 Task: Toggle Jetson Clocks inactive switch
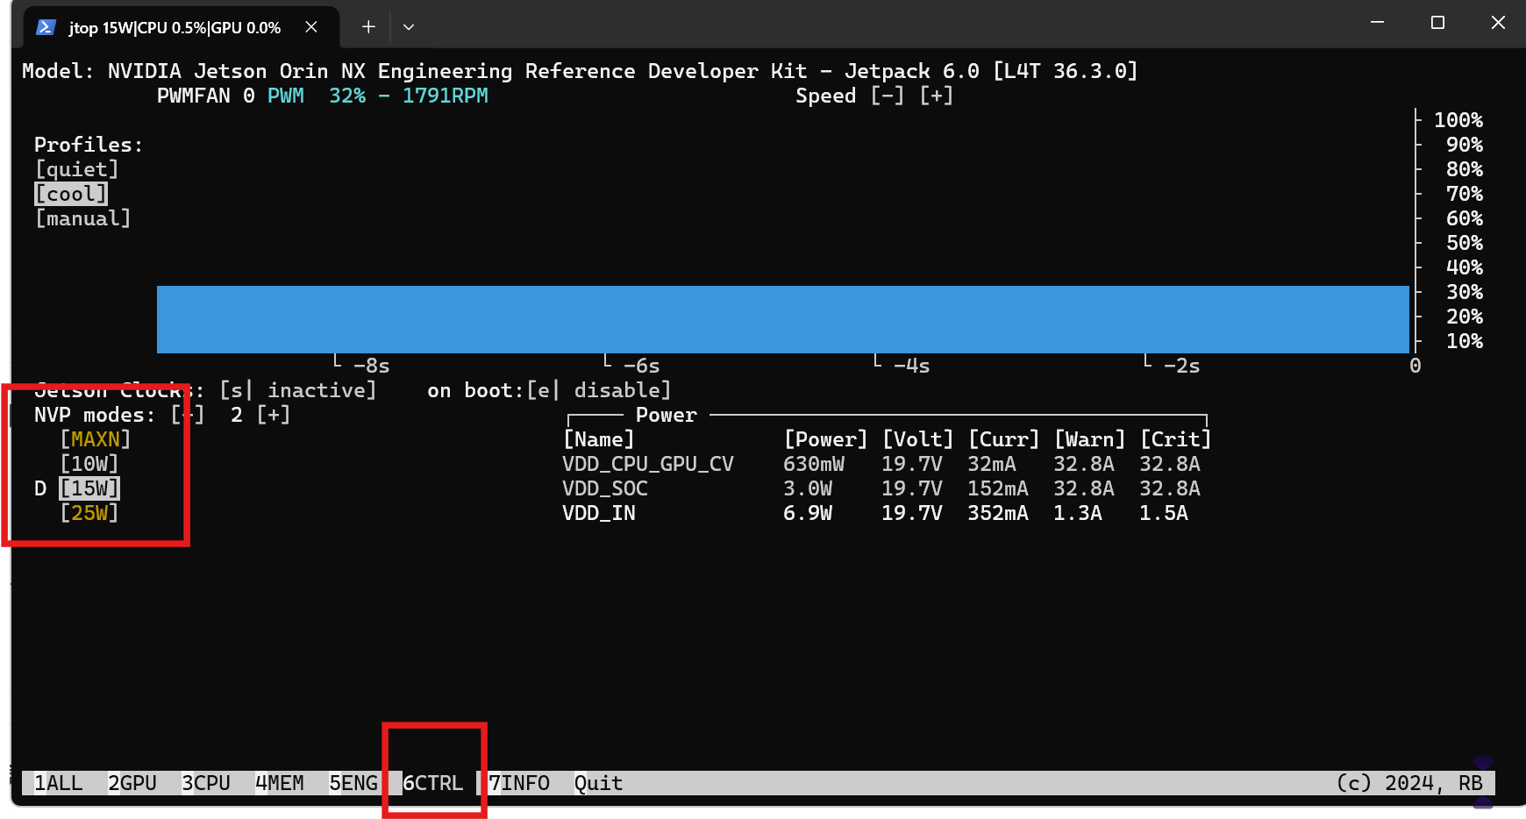297,390
